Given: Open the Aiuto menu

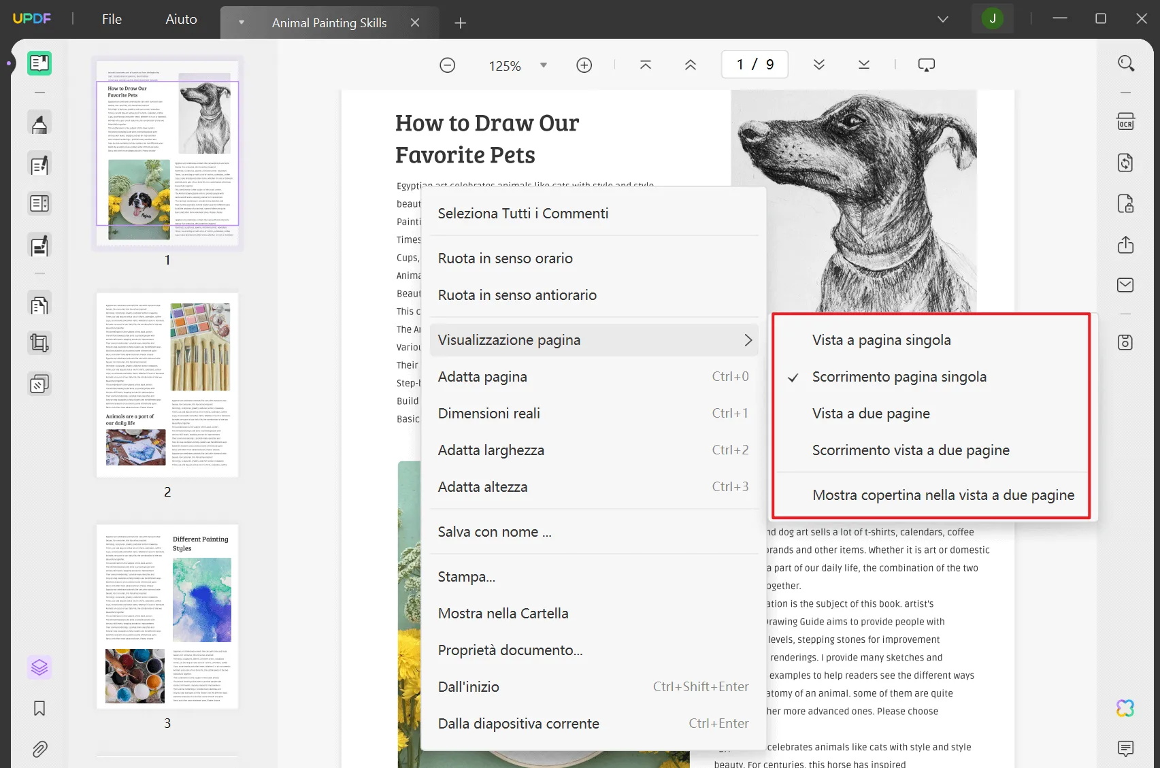Looking at the screenshot, I should 181,19.
